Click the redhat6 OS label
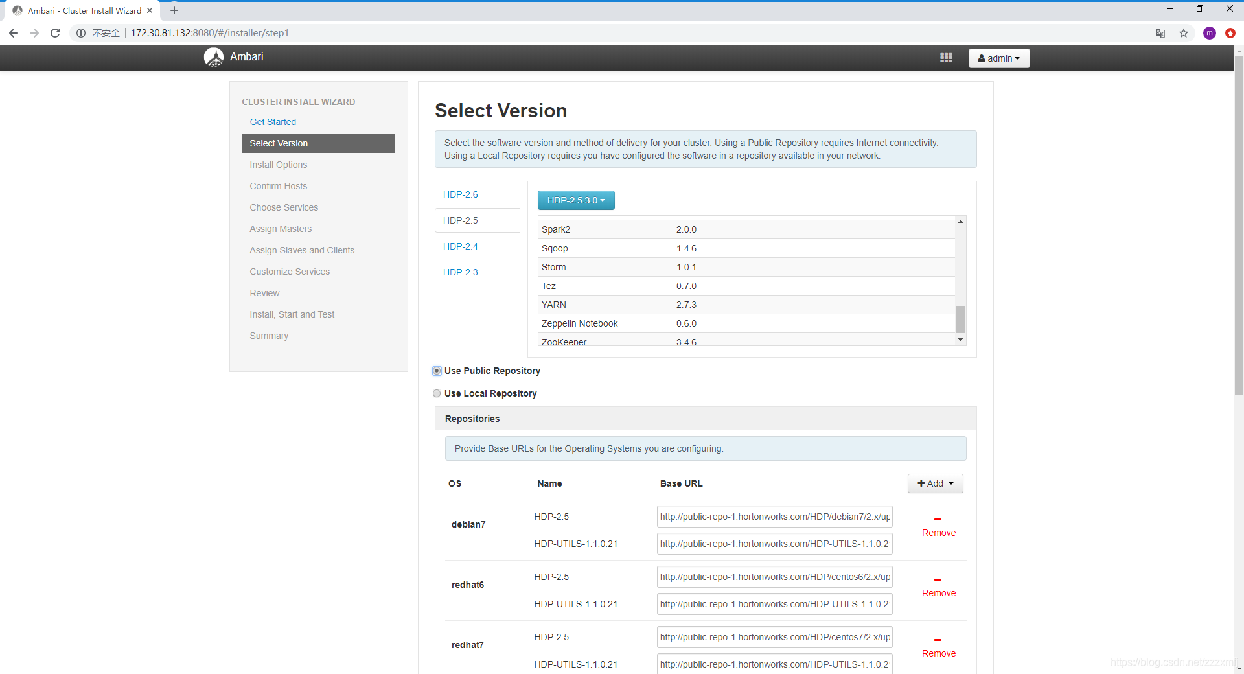1244x674 pixels. tap(468, 585)
